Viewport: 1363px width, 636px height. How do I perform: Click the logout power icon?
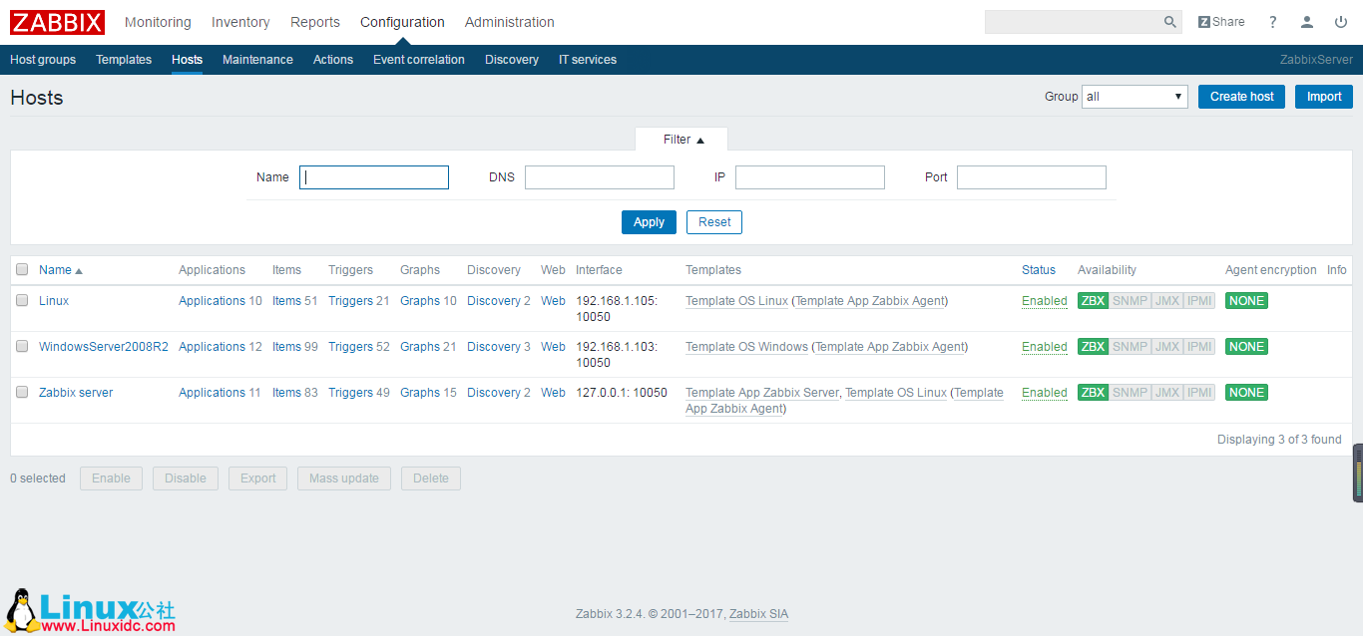[1341, 21]
